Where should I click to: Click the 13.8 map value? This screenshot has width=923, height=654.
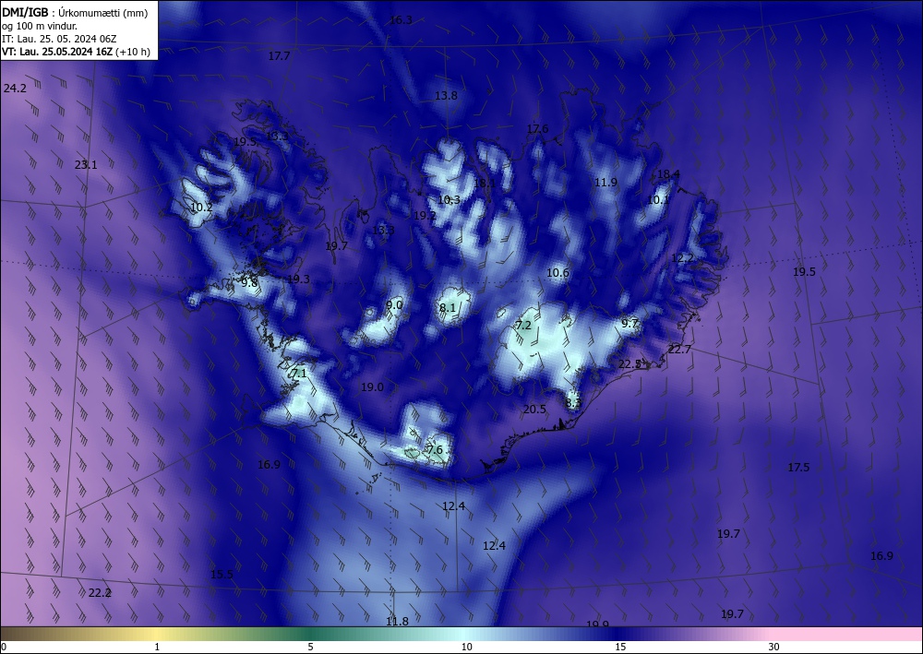click(446, 95)
